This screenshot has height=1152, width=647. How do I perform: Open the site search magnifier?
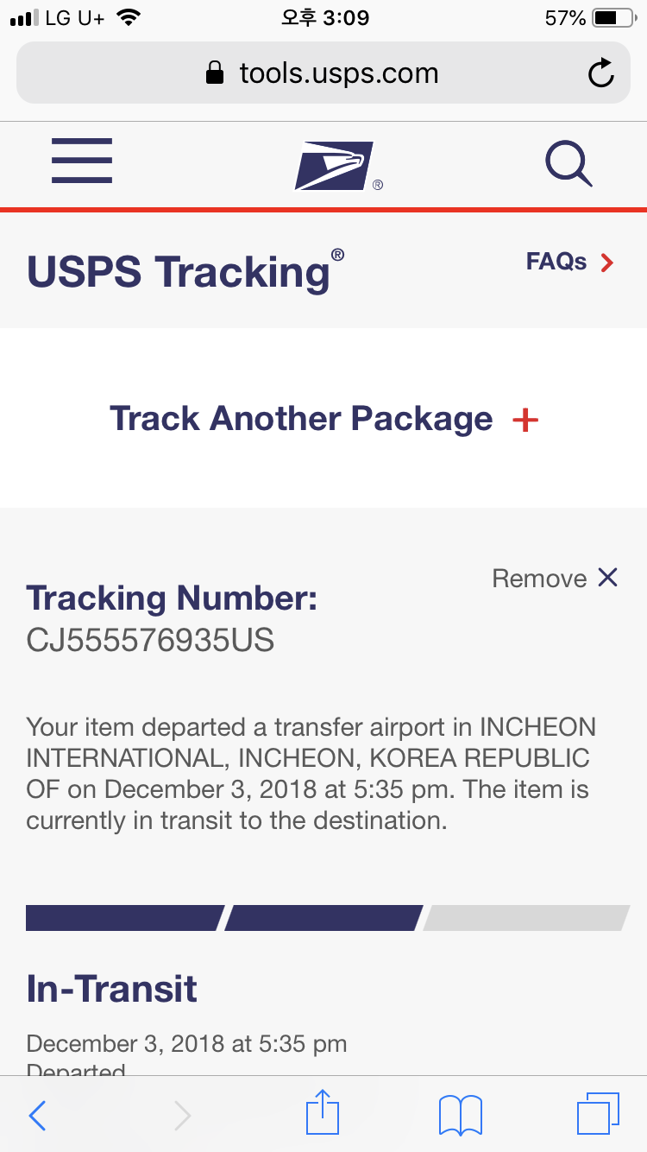568,163
